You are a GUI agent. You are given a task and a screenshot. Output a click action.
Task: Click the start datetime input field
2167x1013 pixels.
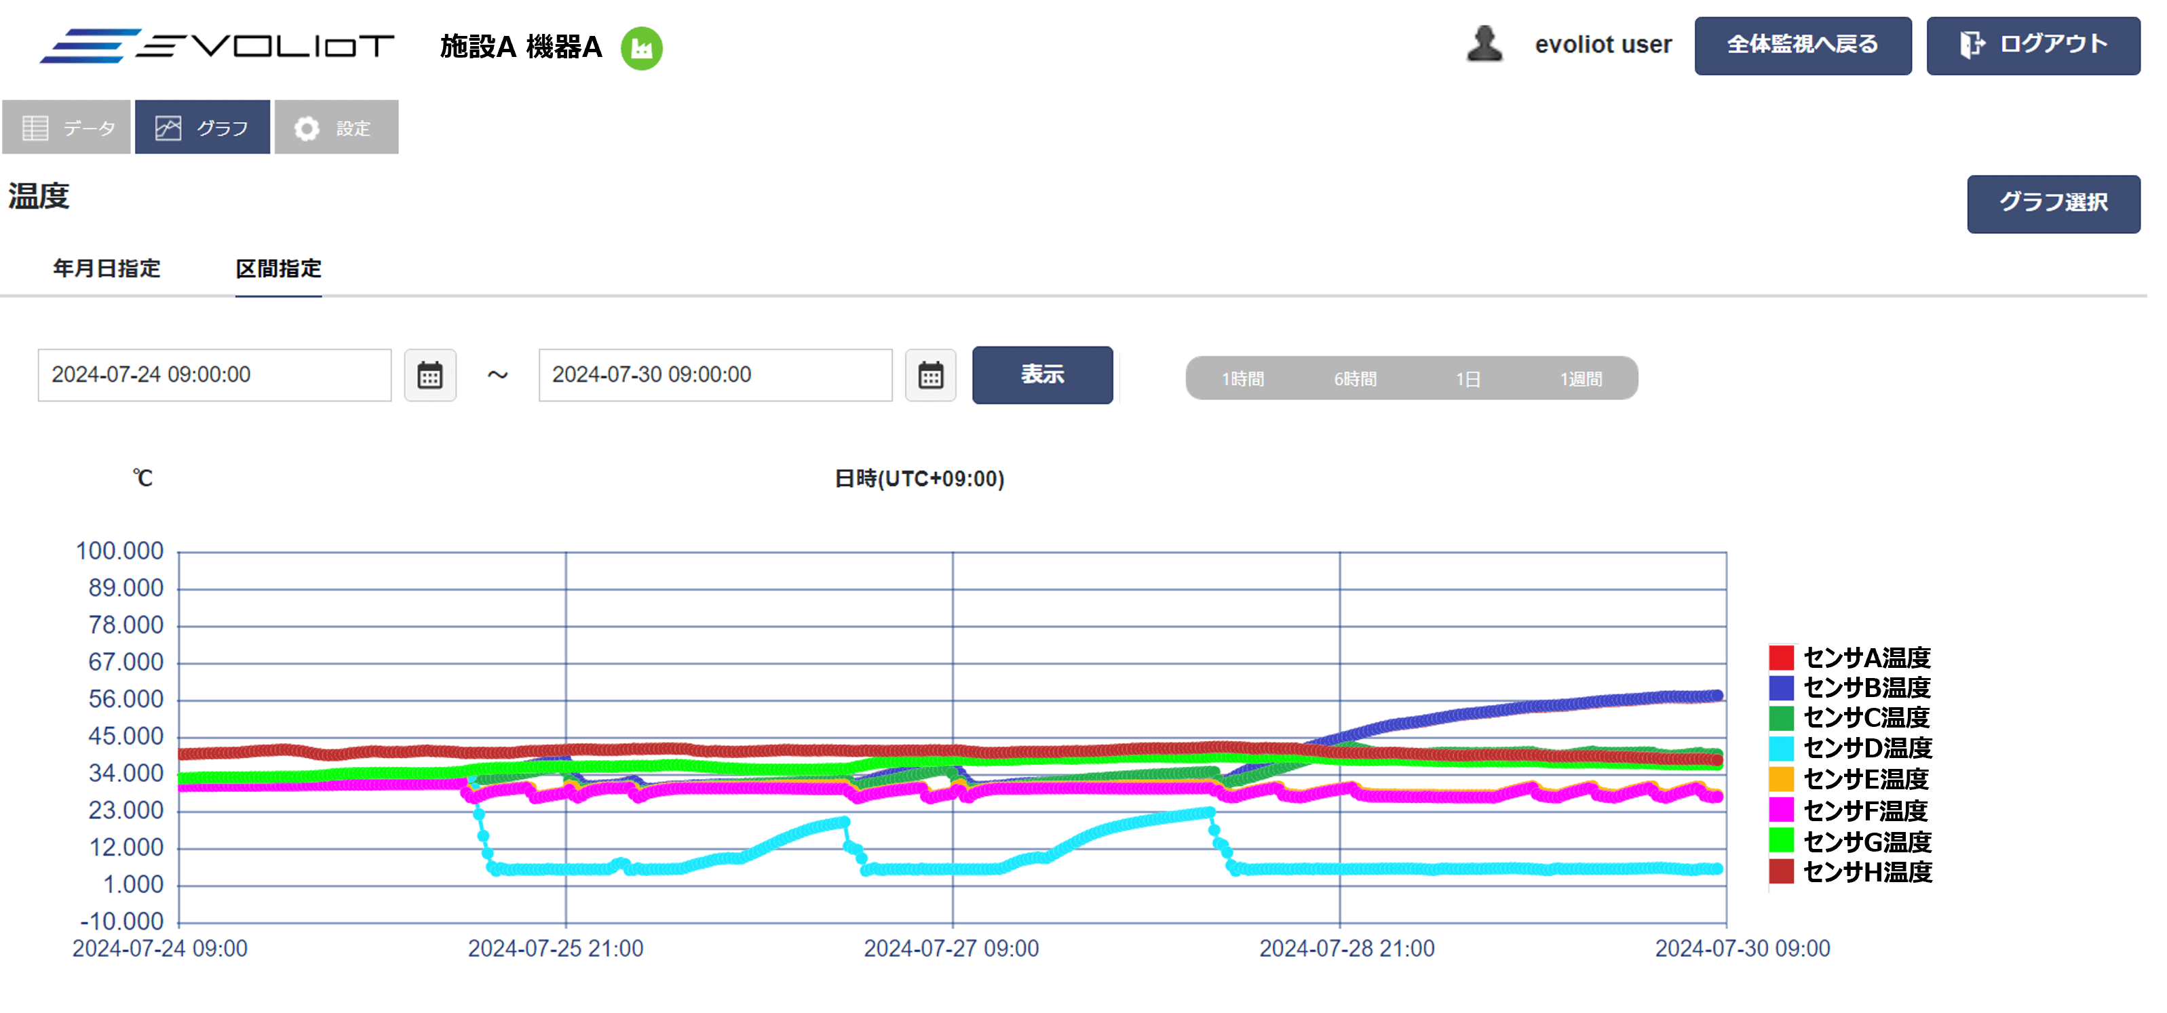[214, 375]
